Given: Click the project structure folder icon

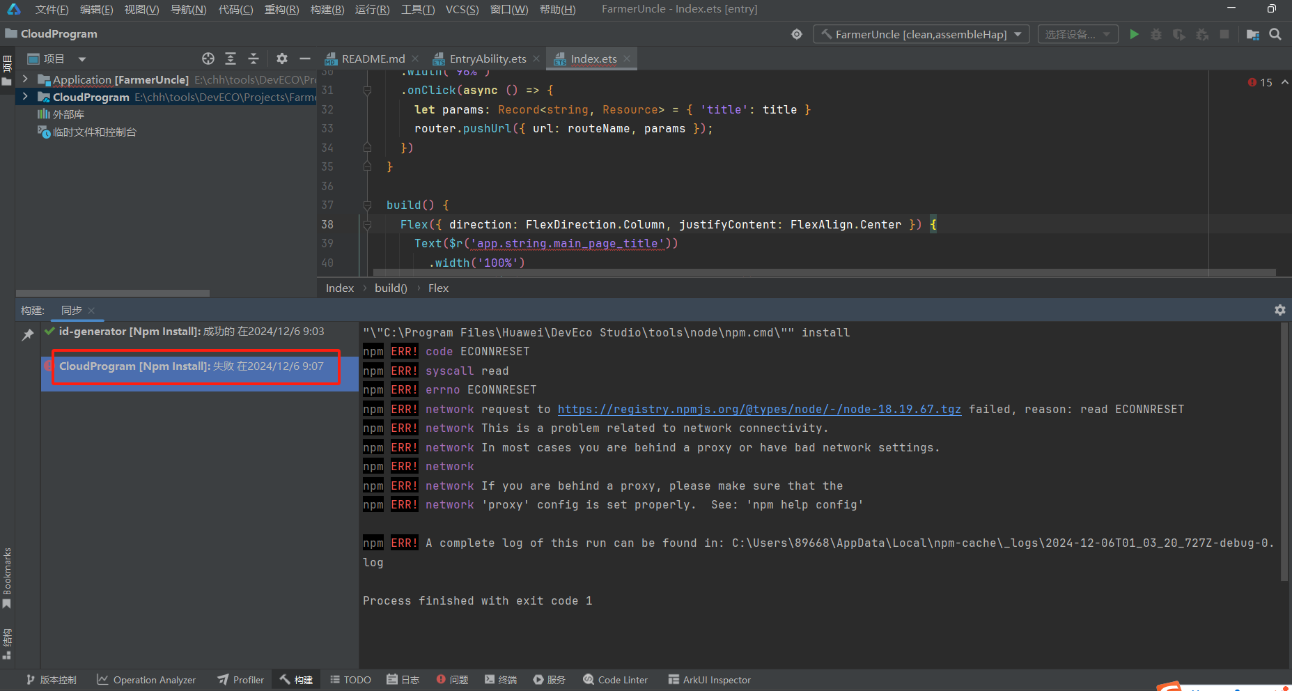Looking at the screenshot, I should pos(1252,34).
